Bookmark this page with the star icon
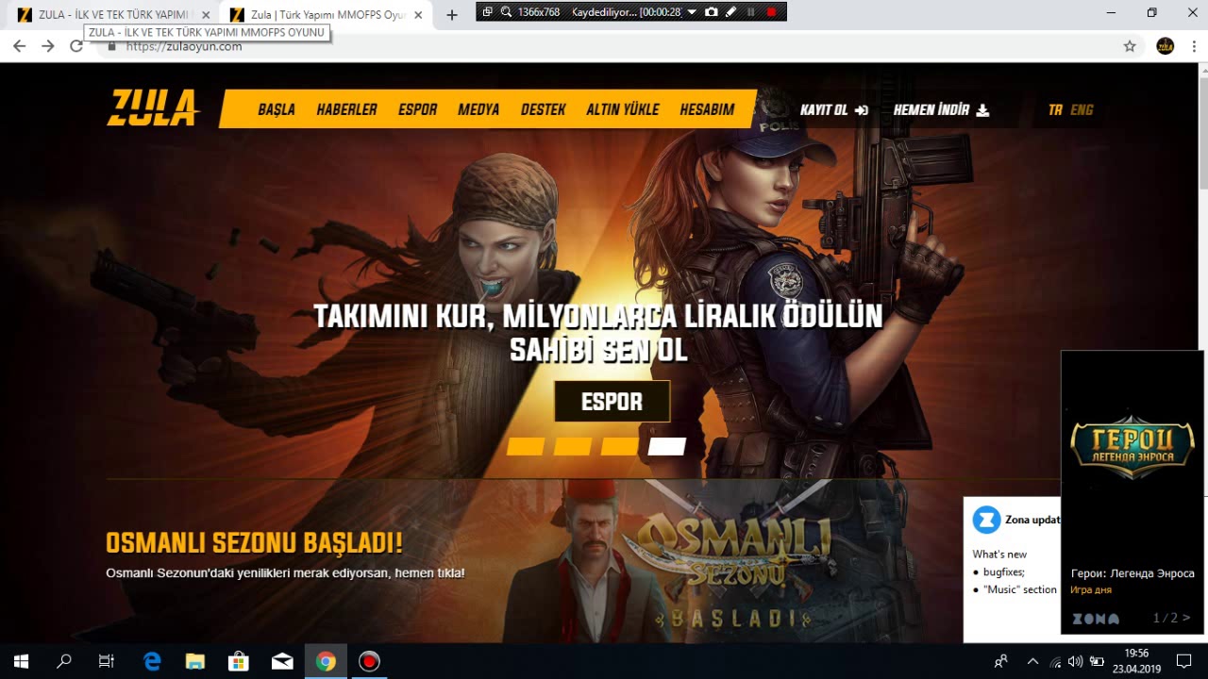This screenshot has width=1208, height=679. (1130, 46)
